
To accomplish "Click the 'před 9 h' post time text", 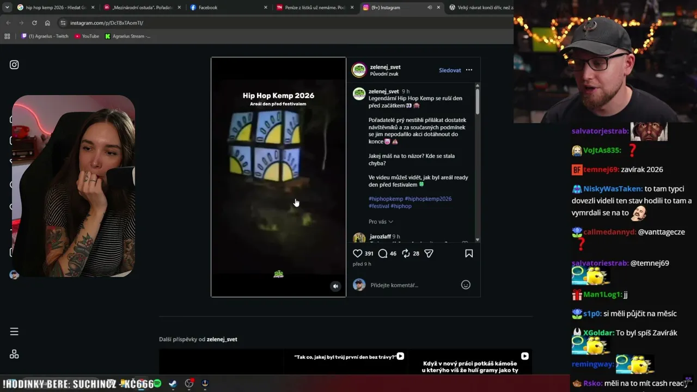I will tap(362, 264).
